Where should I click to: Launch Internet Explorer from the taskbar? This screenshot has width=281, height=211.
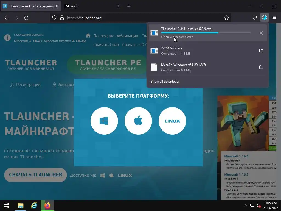tap(34, 206)
